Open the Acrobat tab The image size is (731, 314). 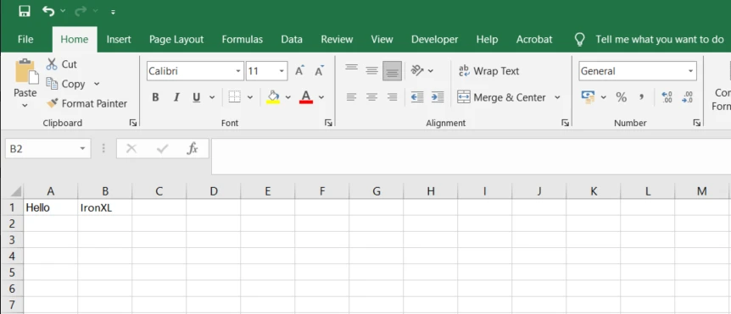pyautogui.click(x=533, y=40)
